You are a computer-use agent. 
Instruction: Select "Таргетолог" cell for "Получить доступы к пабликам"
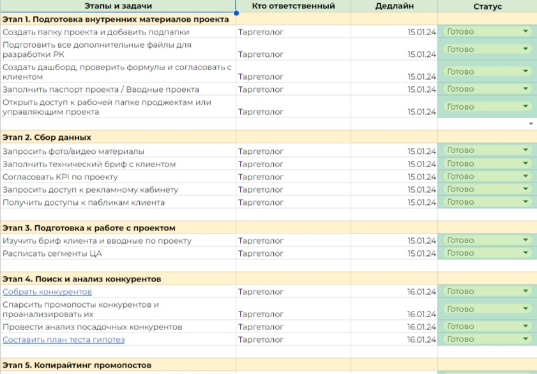click(x=294, y=202)
